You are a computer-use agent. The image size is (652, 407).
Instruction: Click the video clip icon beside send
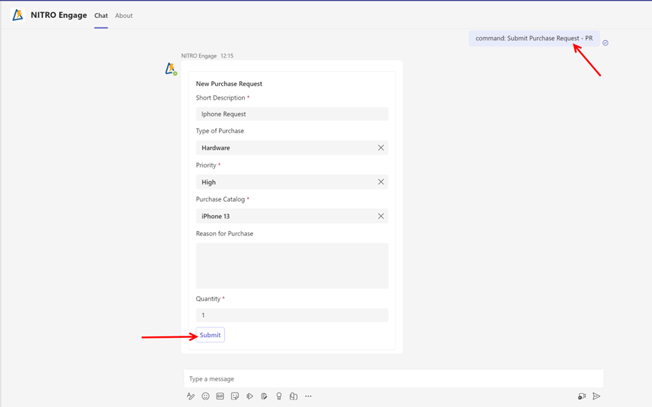point(581,397)
